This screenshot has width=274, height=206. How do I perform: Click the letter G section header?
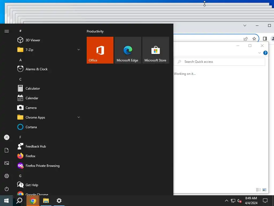[x=20, y=176]
